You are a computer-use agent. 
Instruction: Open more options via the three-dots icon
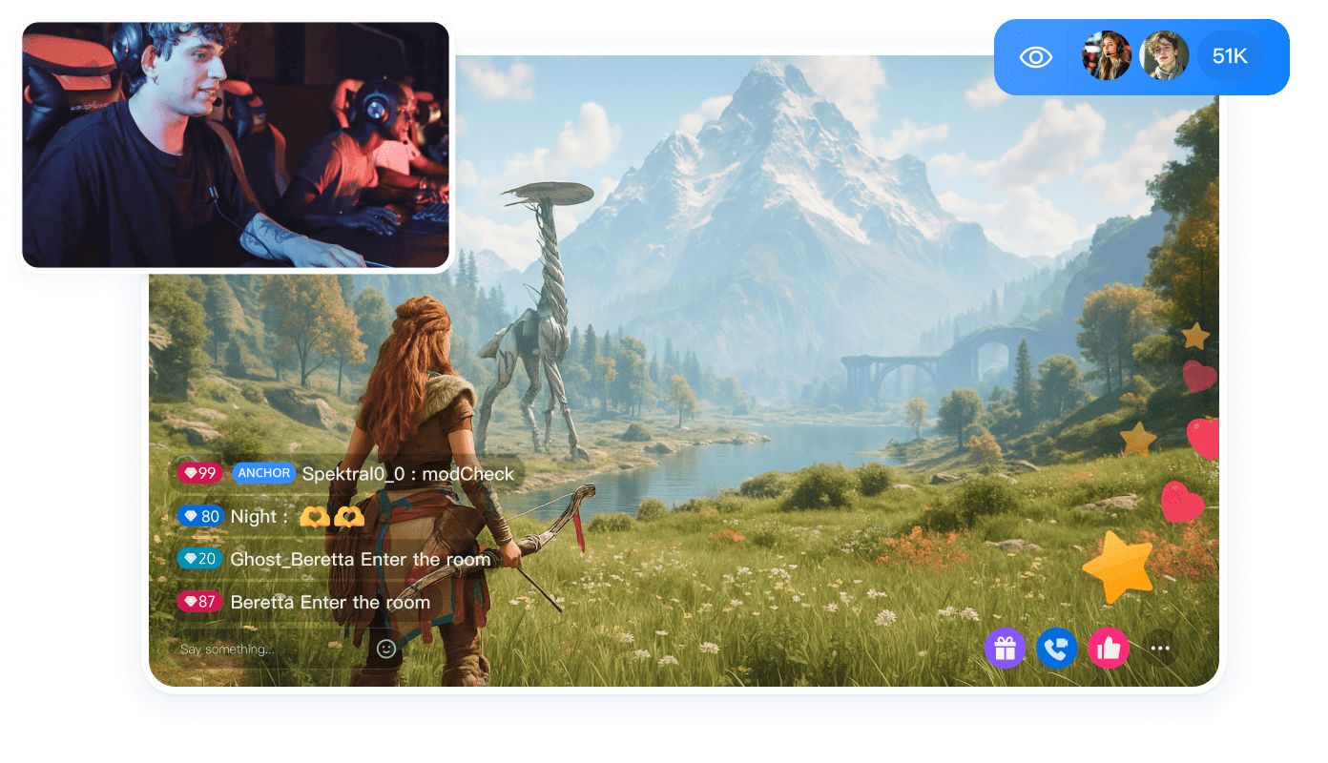coord(1160,649)
